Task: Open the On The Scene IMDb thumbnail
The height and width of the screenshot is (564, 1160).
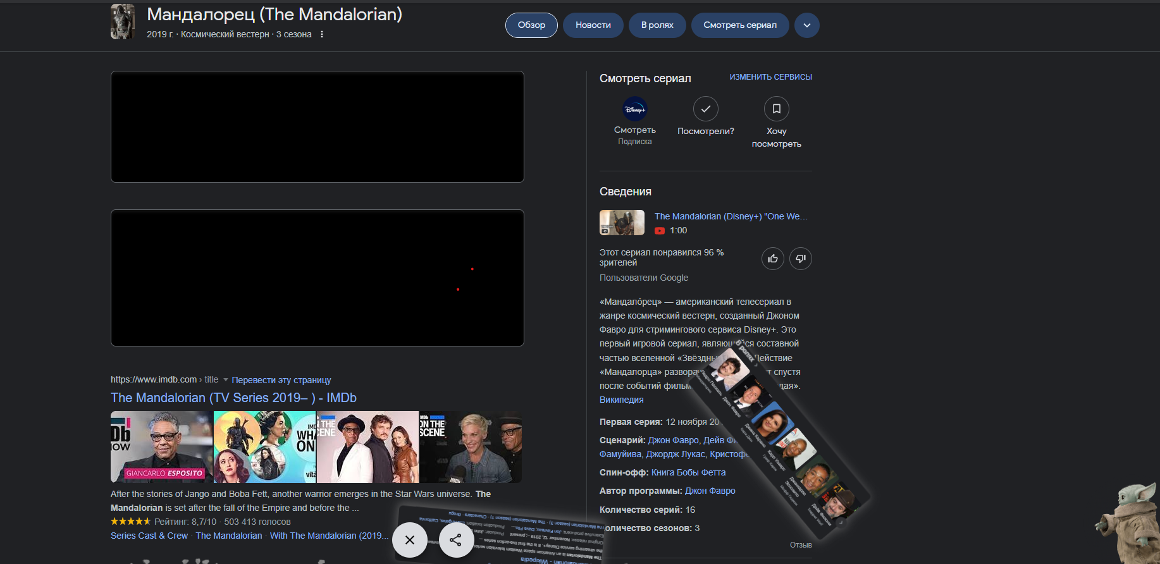Action: pyautogui.click(x=471, y=447)
